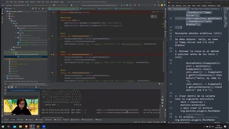Toggle breakpoint on ExampleService service line
Viewport: 229px width, 129px height.
pyautogui.click(x=53, y=13)
